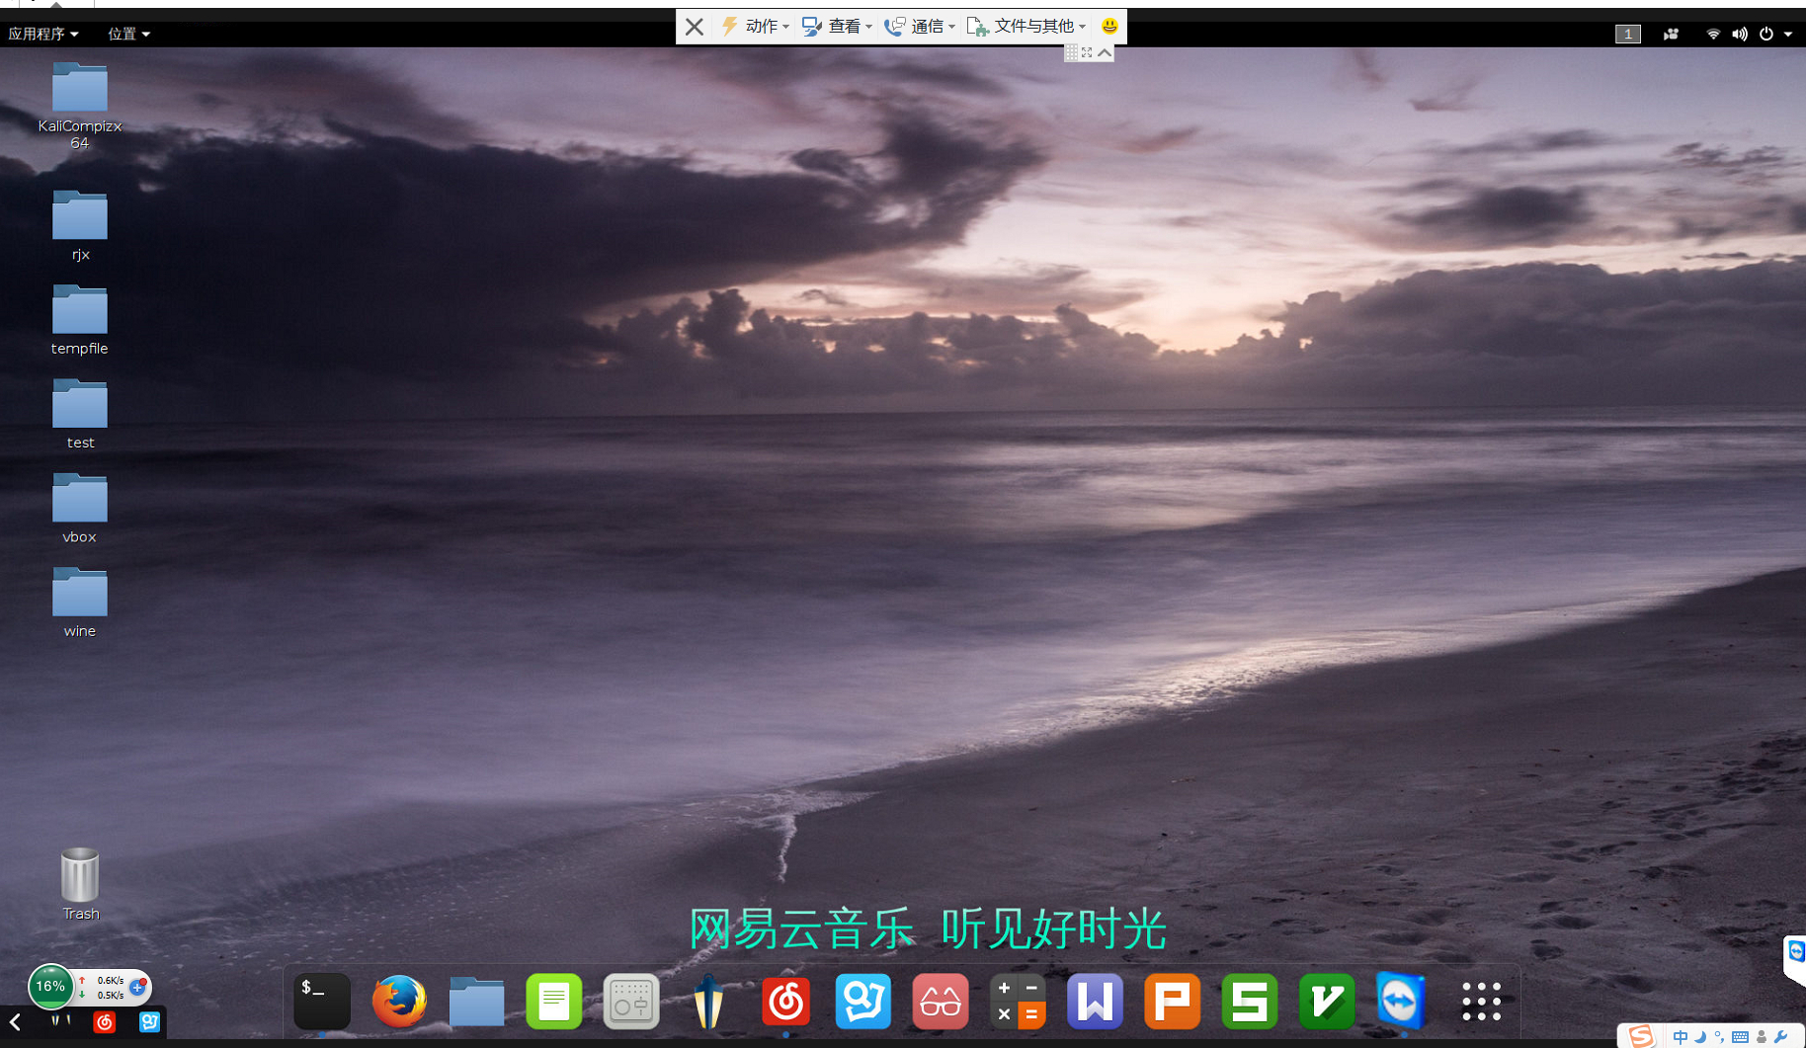Open the pink glasses reader app

[x=940, y=1002]
